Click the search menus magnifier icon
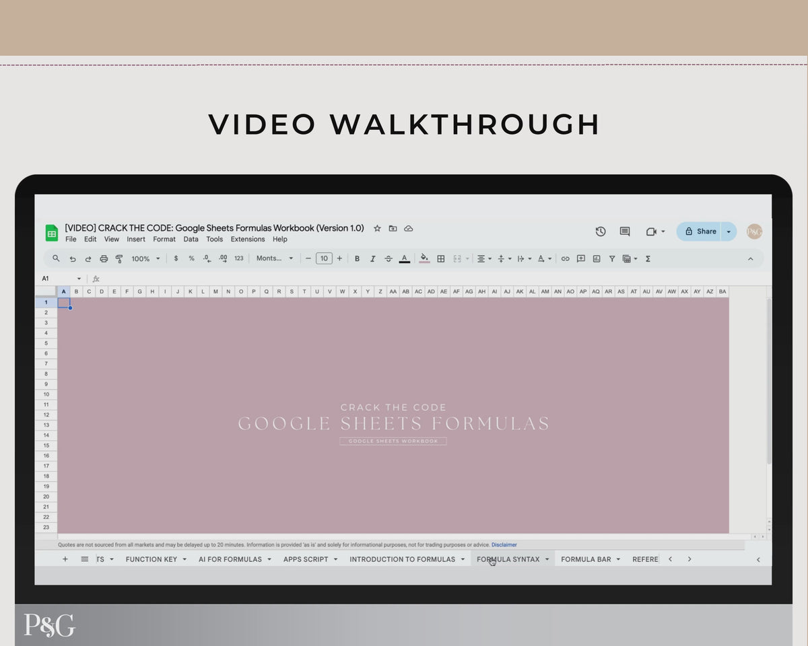The image size is (808, 646). point(56,258)
